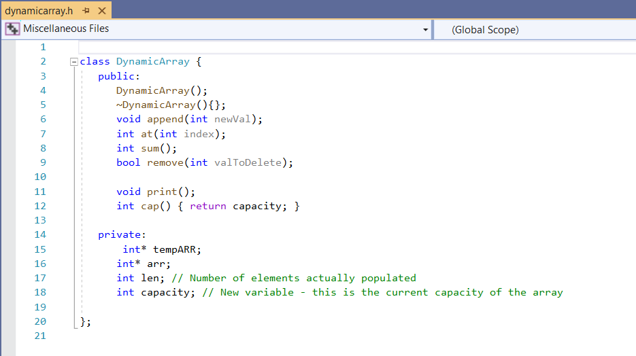Screen dimensions: 636x356
Task: Click comment 'New variable - this is the current capacity'
Action: [352, 292]
